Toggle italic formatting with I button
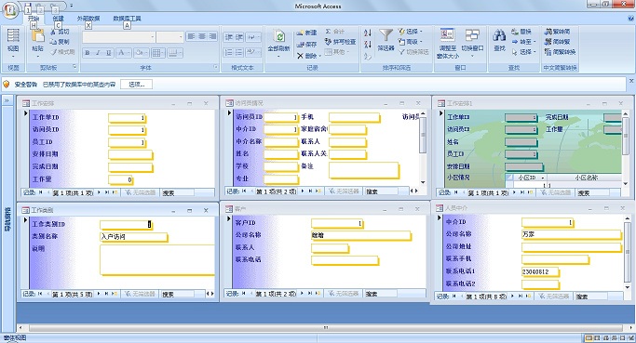Image resolution: width=636 pixels, height=343 pixels. 98,53
